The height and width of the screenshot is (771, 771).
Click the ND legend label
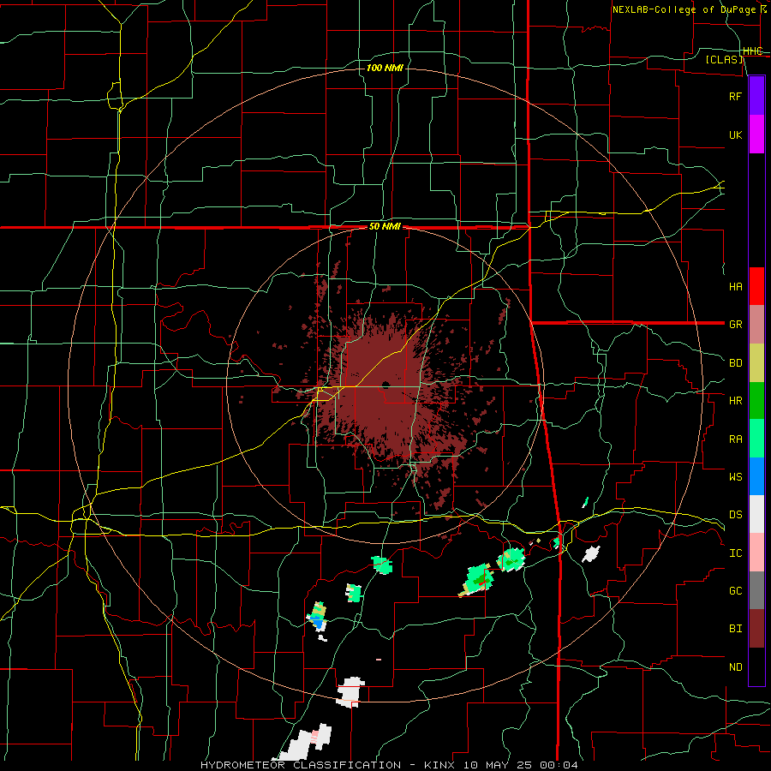coord(735,667)
